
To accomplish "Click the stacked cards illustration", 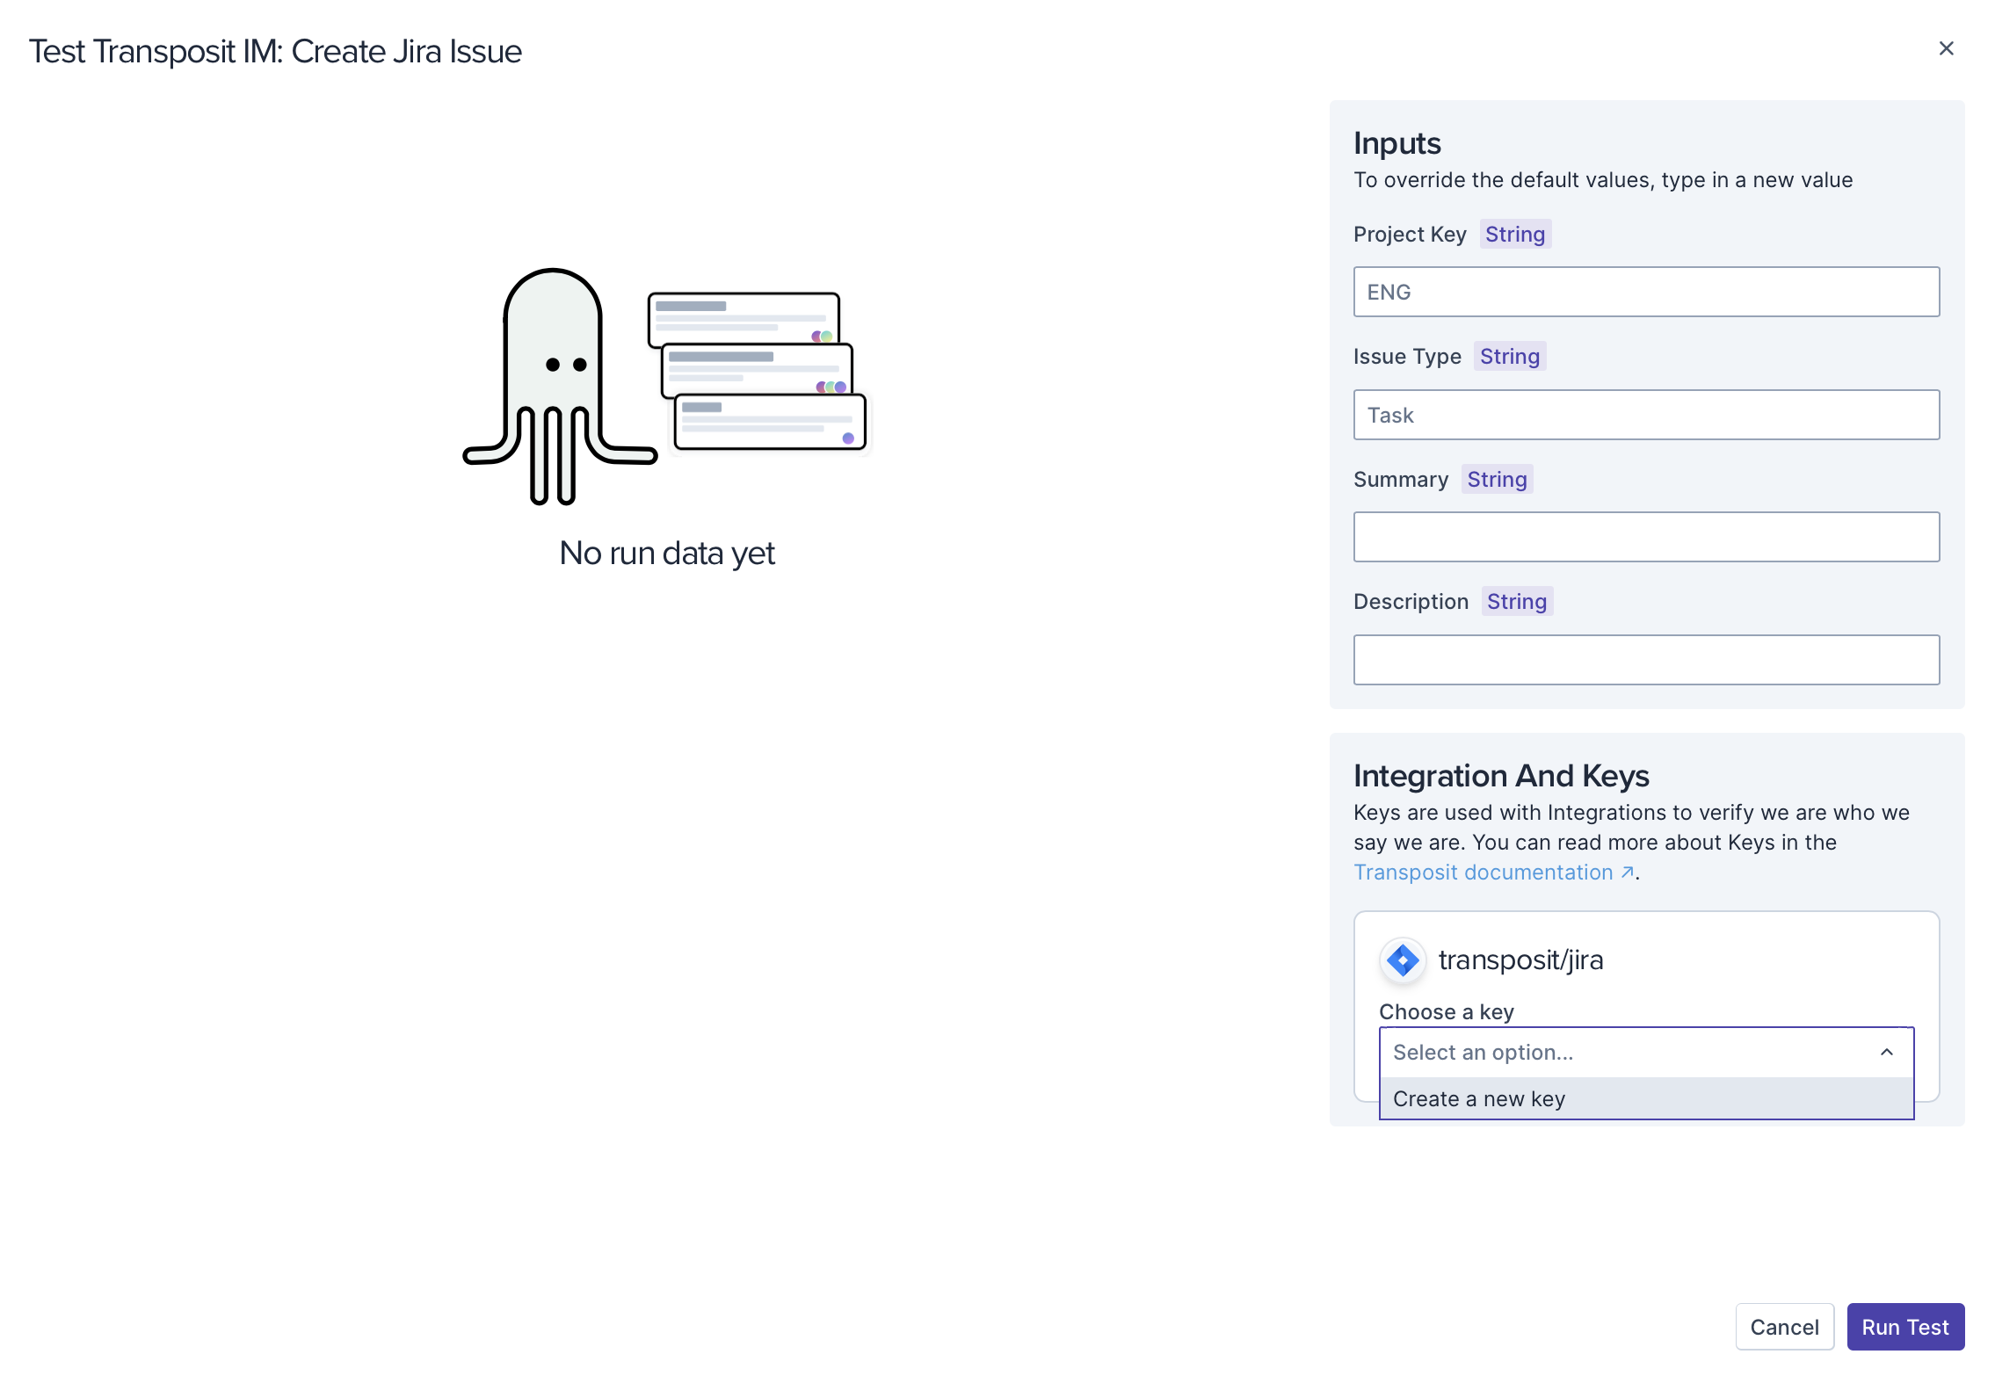I will point(757,371).
